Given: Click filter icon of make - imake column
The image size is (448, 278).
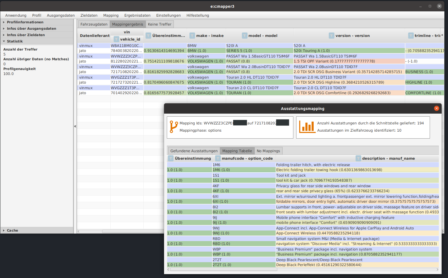Looking at the screenshot, I should [x=192, y=36].
